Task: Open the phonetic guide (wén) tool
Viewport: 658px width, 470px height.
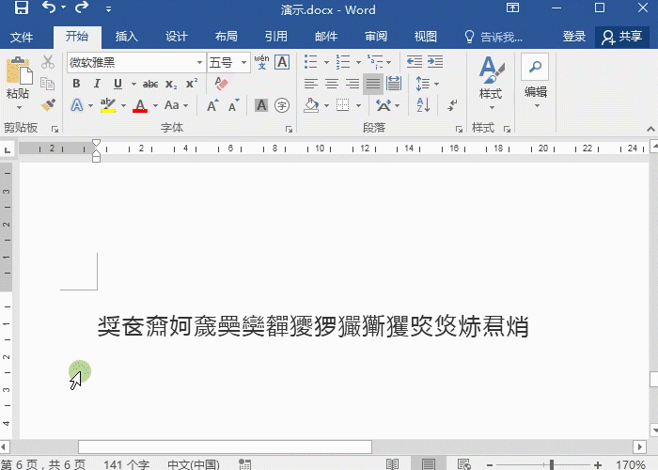Action: (262, 62)
